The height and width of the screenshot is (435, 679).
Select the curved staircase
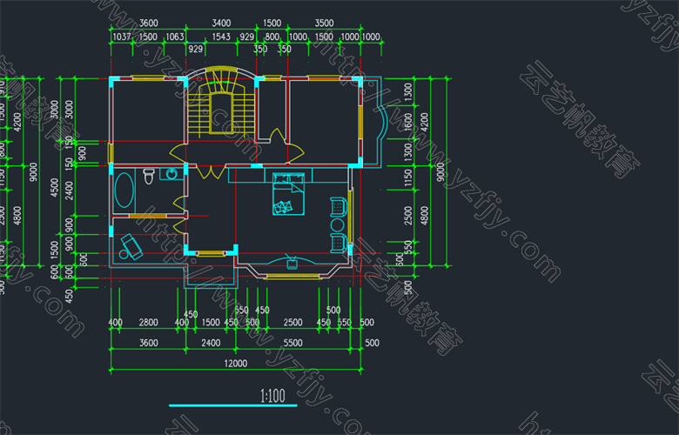pyautogui.click(x=221, y=103)
